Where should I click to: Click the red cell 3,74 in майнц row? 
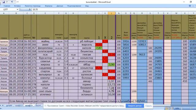(105, 41)
